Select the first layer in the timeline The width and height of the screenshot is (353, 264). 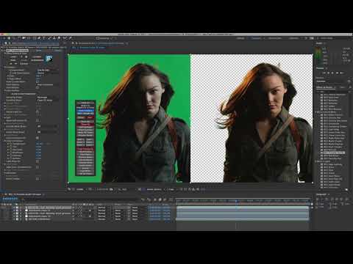click(x=49, y=208)
